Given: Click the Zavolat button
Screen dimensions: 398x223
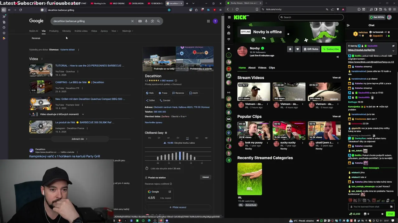Looking at the screenshot, I should tap(165, 100).
